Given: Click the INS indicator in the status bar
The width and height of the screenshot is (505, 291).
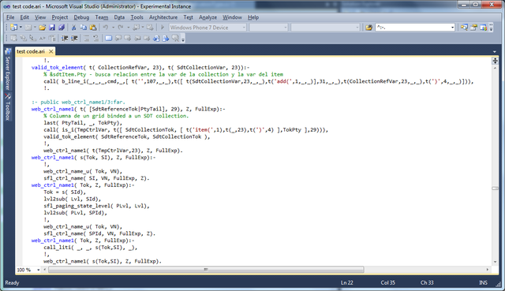Looking at the screenshot, I should click(483, 282).
